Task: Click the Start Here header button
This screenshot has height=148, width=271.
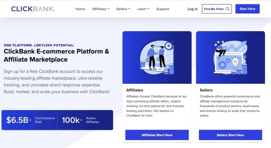Action: pos(247,9)
